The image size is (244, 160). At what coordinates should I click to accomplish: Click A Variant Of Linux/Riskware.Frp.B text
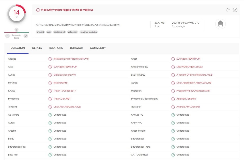pyautogui.click(x=194, y=75)
